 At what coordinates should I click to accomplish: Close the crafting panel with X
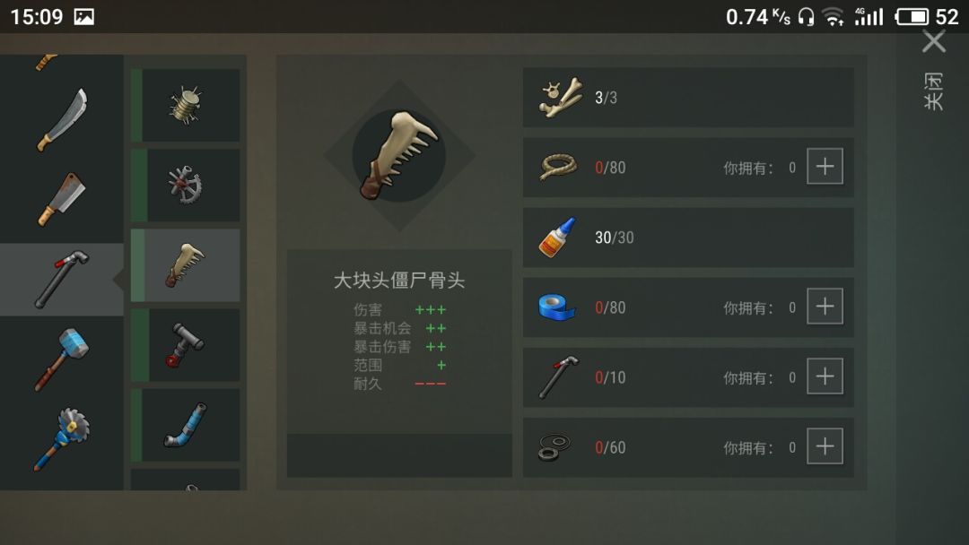click(x=934, y=43)
